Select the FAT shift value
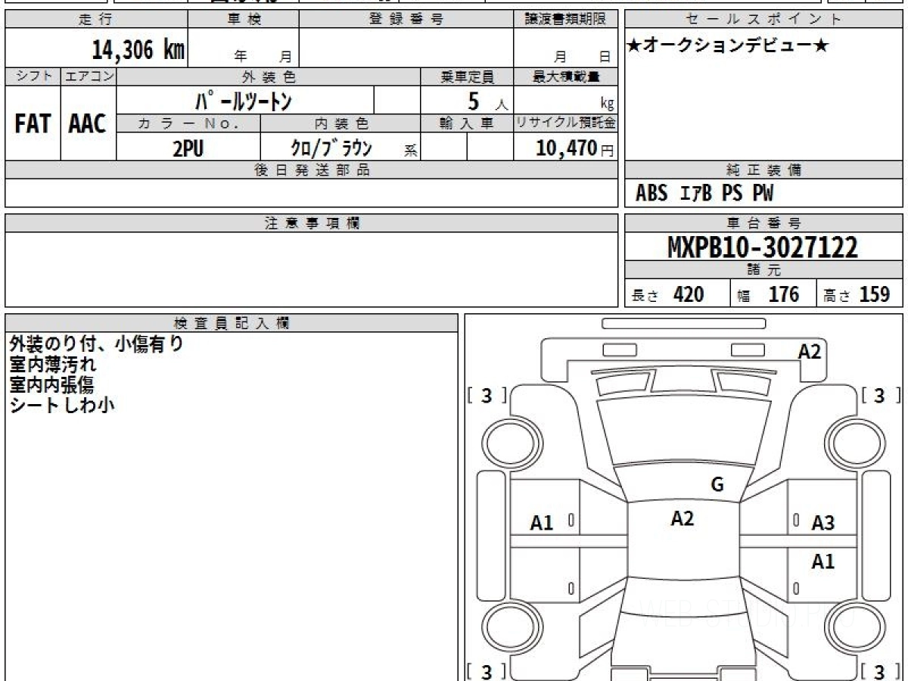 (x=33, y=124)
